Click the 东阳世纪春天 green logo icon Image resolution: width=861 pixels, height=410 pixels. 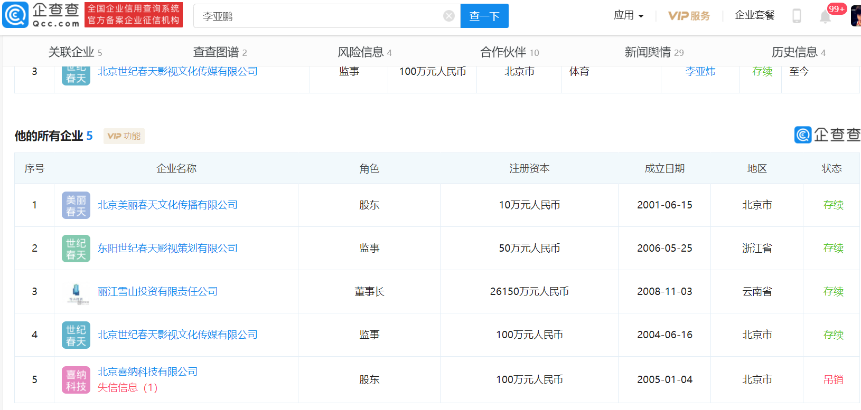pos(76,249)
